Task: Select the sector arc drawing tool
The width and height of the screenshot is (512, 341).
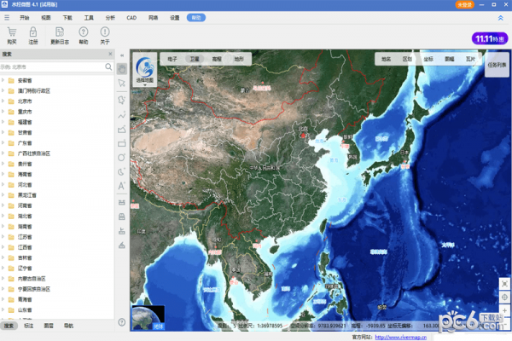Action: pos(122,171)
